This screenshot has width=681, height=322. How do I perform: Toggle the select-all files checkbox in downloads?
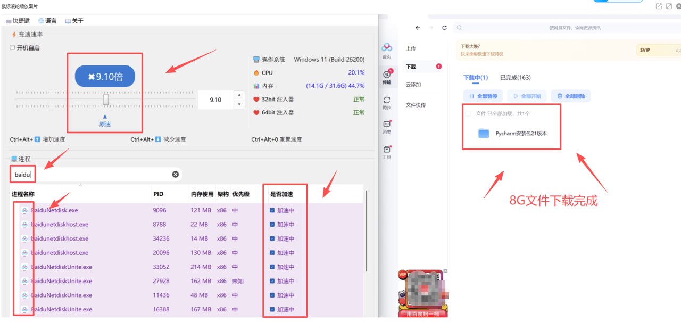pos(468,113)
